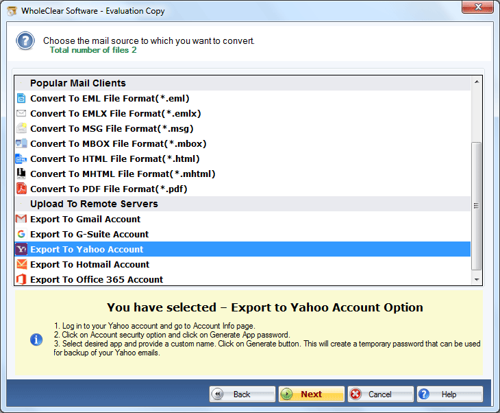Screen dimensions: 500x413
Task: Click the blue information icon
Action: (36, 339)
